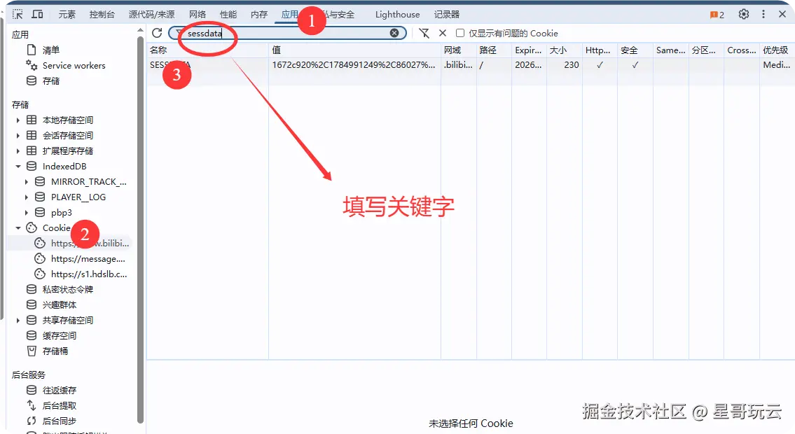Select the pbp3 database

click(62, 212)
